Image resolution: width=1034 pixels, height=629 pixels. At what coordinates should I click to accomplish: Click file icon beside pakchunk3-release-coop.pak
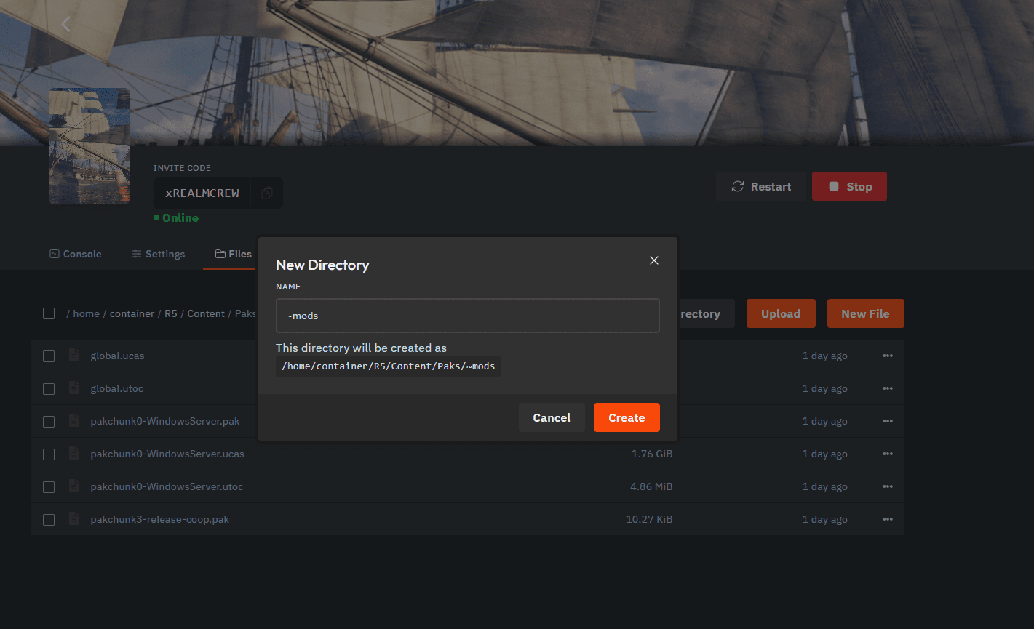(x=73, y=519)
